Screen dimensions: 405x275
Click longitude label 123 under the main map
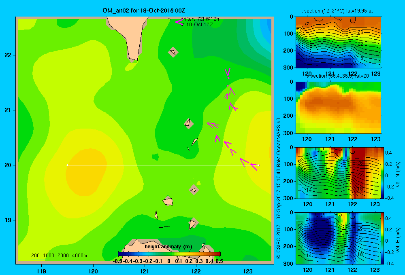(x=248, y=271)
